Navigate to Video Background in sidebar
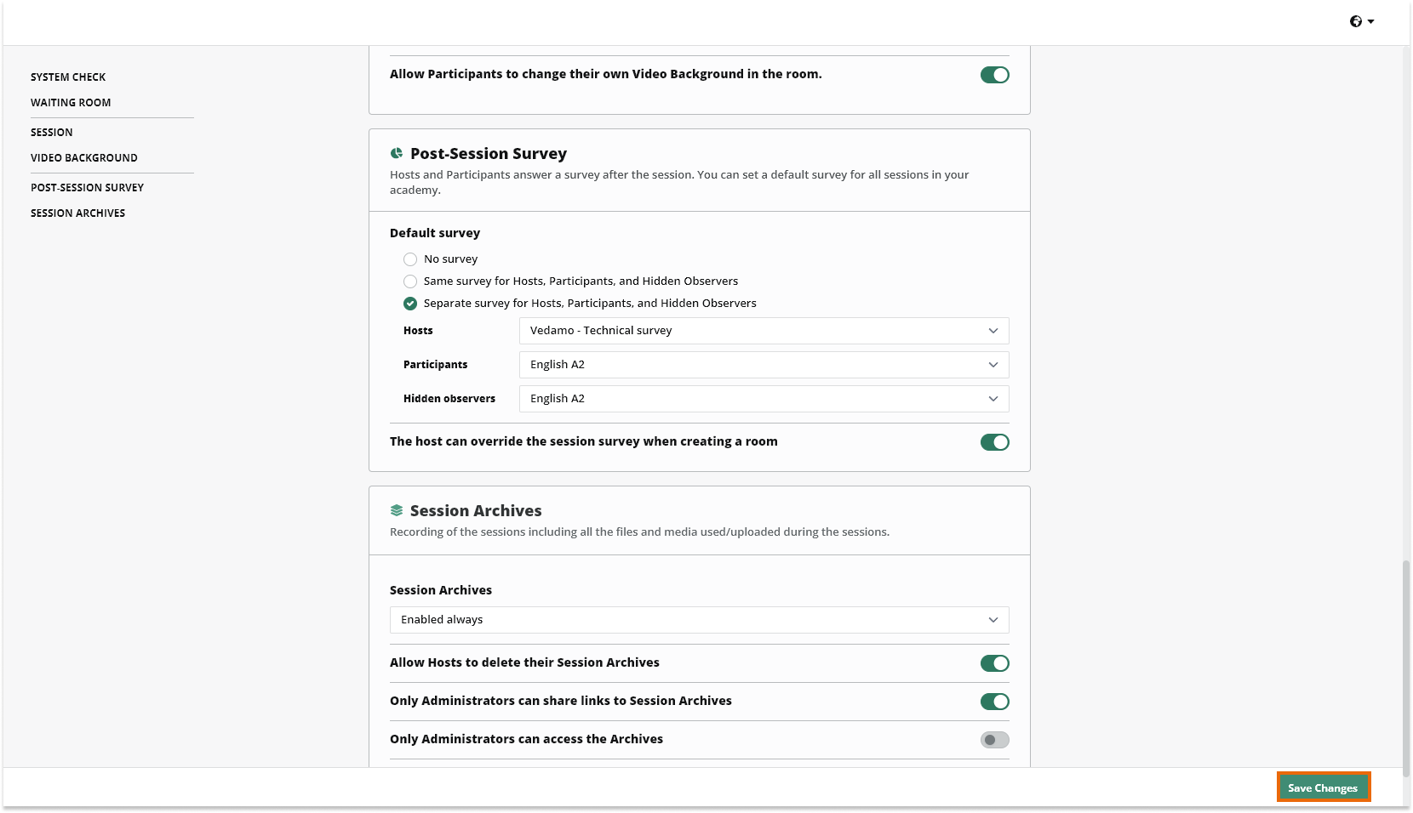Image resolution: width=1413 pixels, height=813 pixels. tap(84, 158)
